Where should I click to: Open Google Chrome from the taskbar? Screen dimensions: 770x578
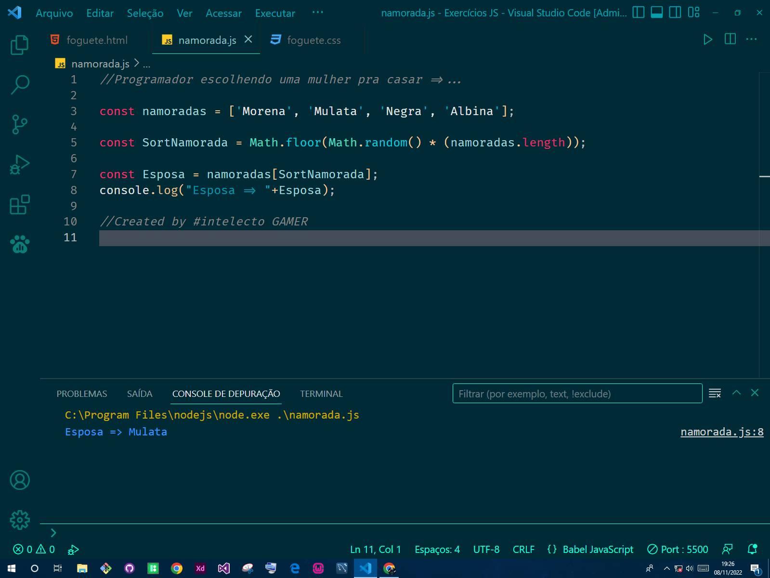click(x=177, y=568)
